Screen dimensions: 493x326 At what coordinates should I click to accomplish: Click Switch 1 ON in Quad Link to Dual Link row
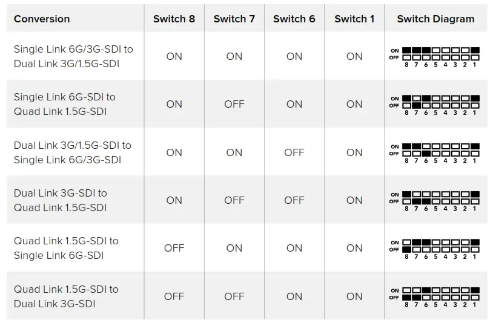tap(354, 296)
